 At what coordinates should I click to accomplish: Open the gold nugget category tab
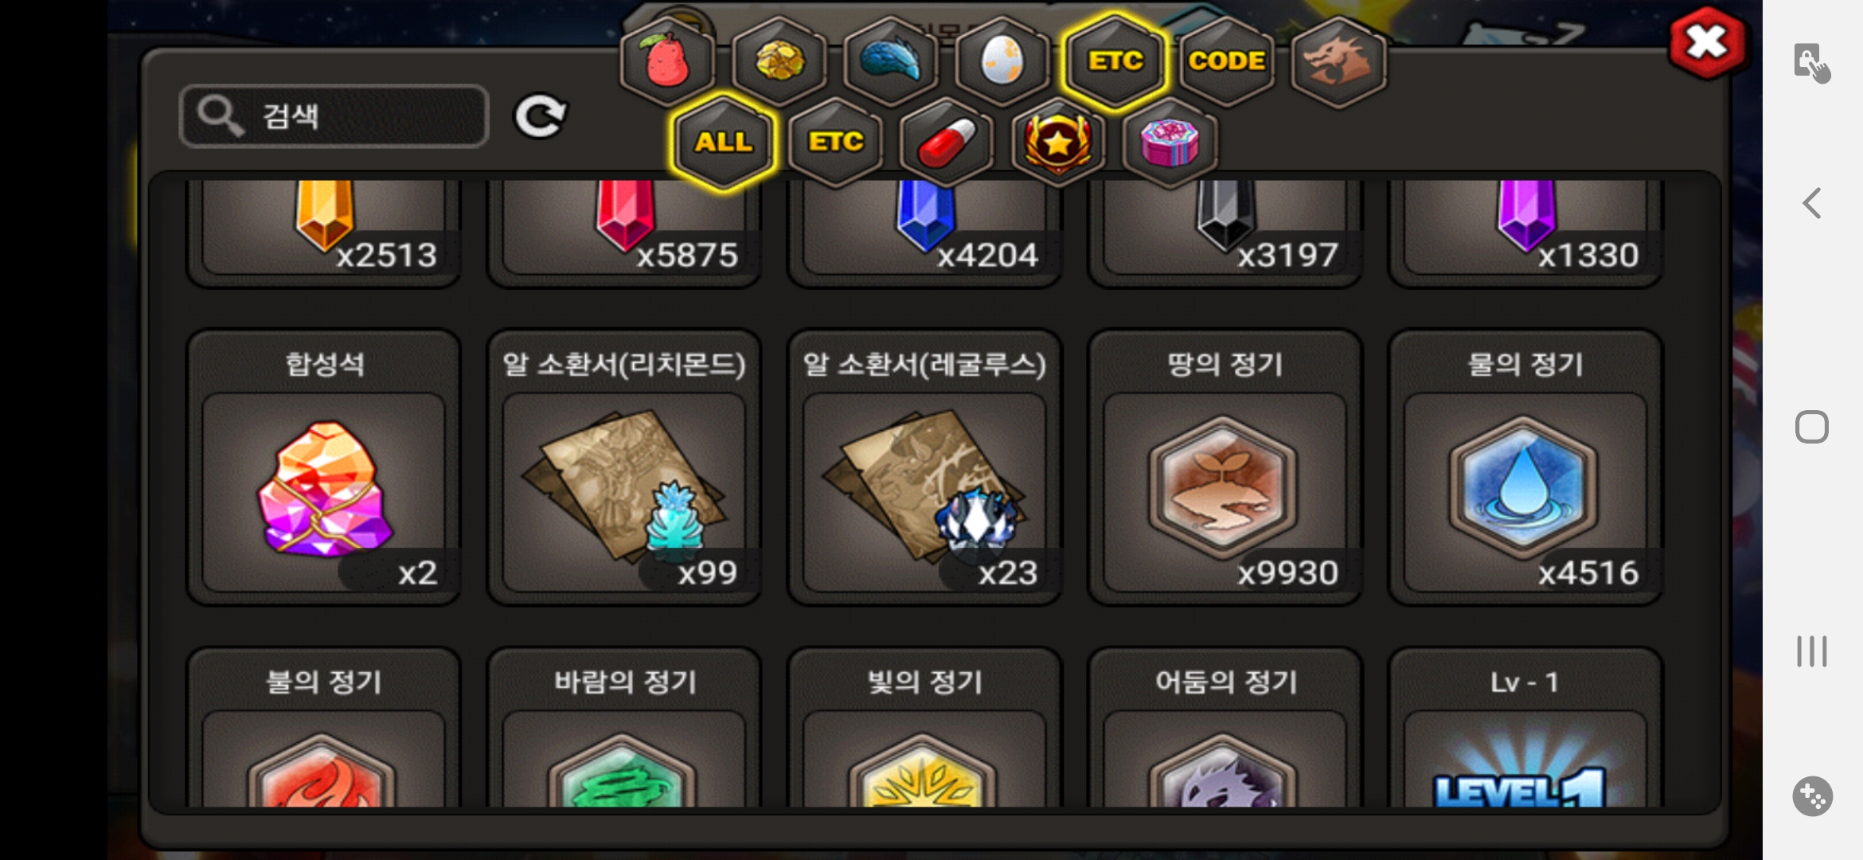click(779, 61)
